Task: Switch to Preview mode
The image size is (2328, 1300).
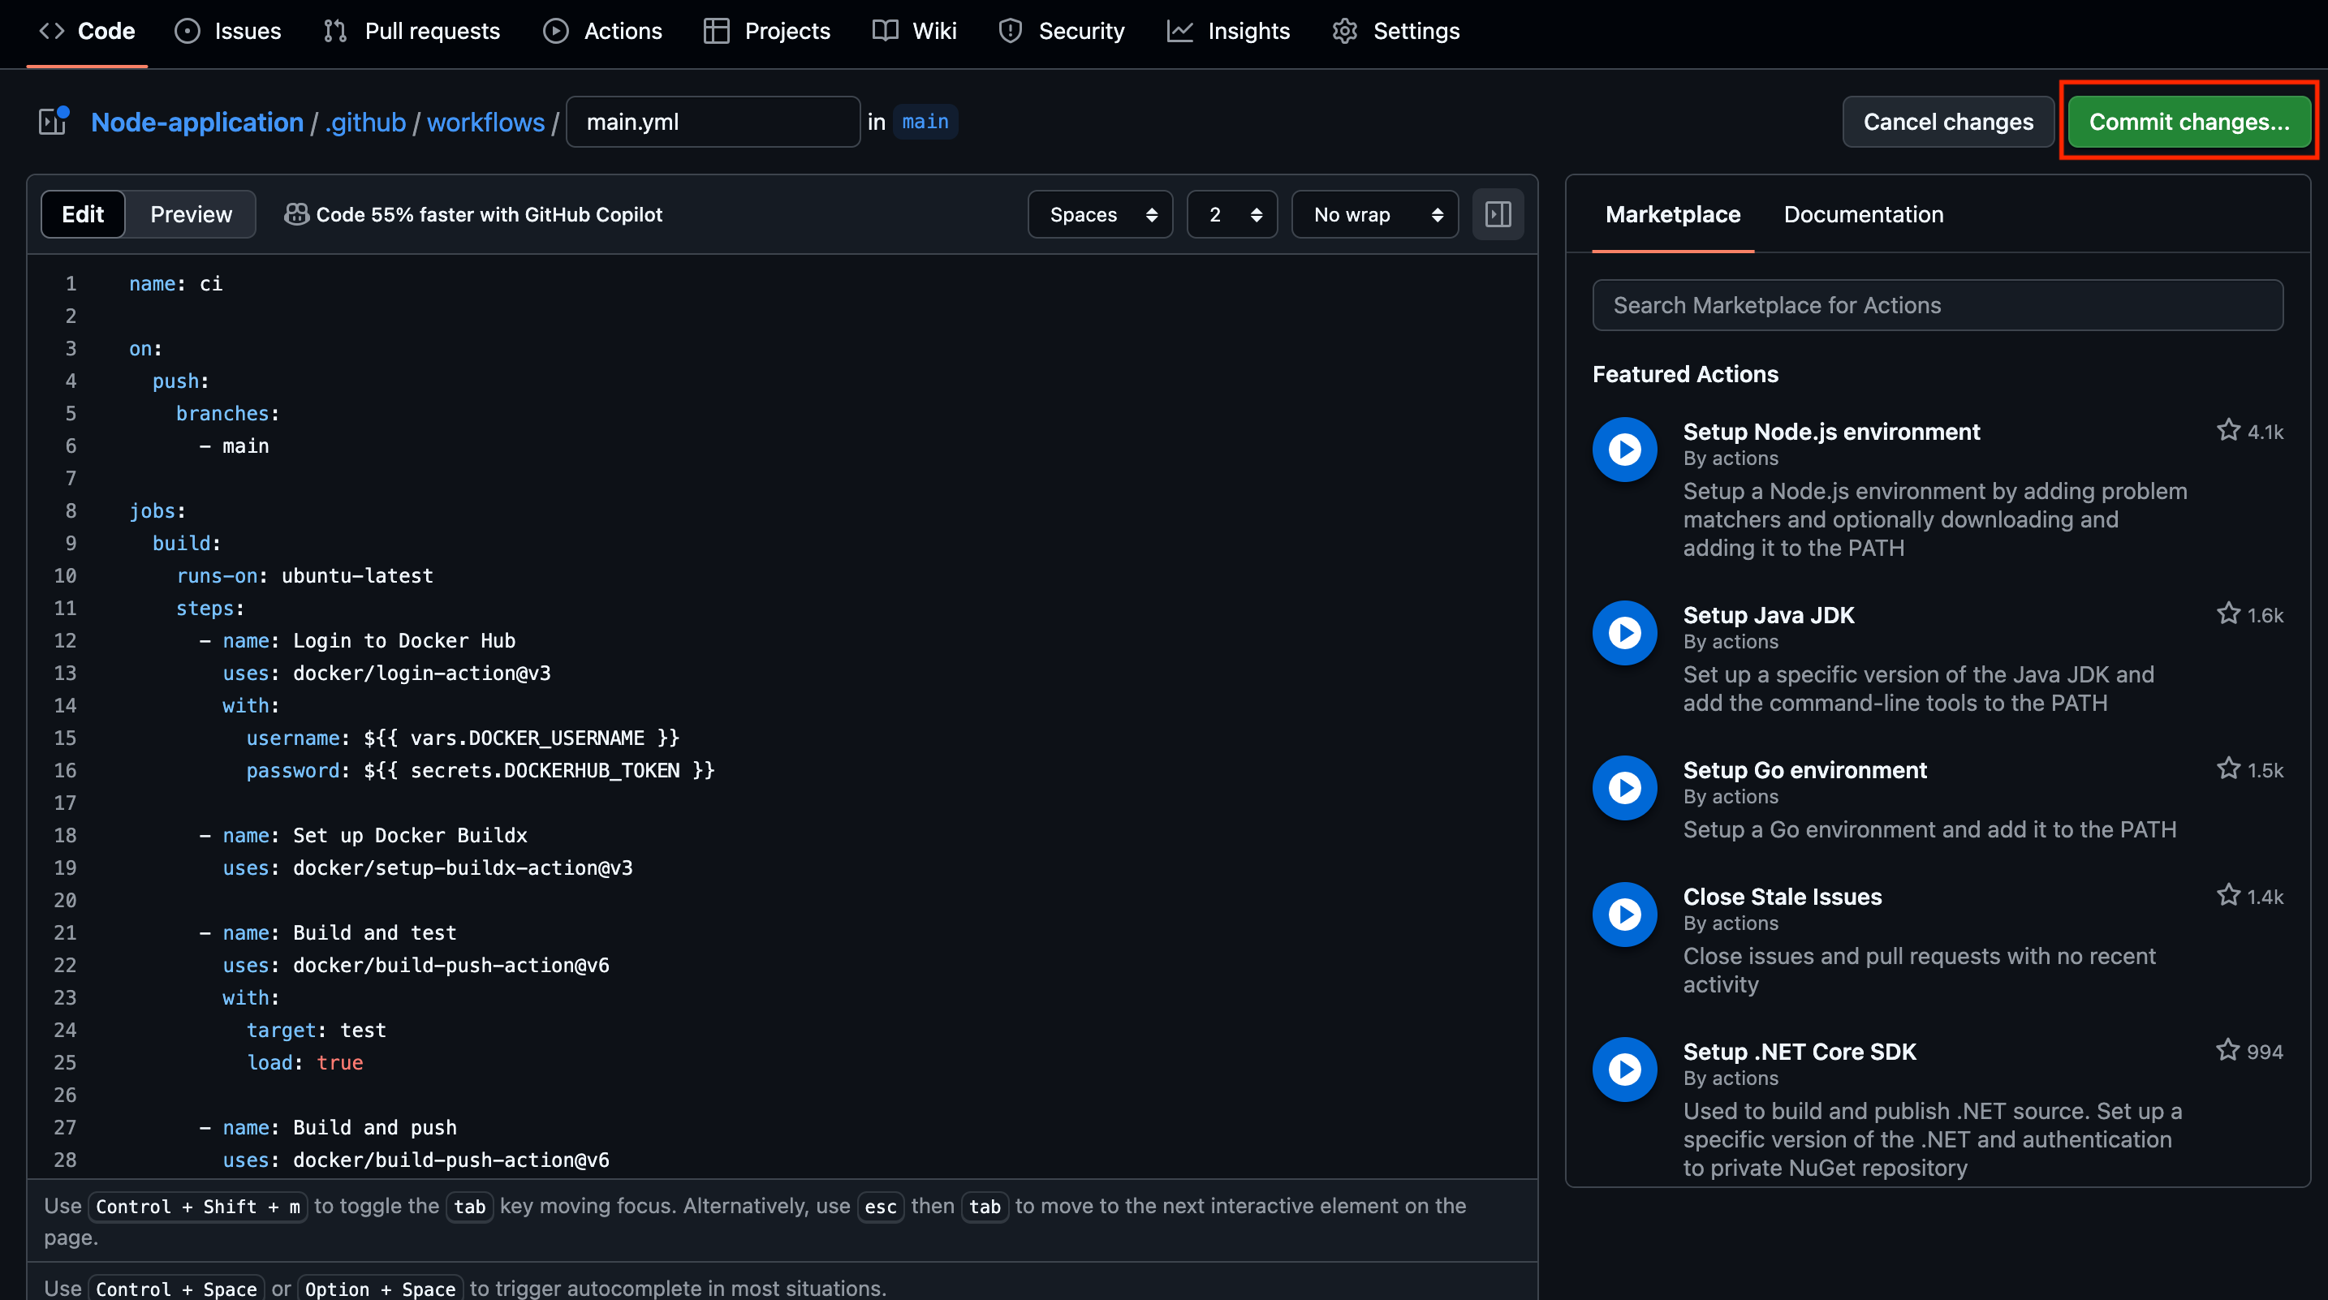Action: pyautogui.click(x=191, y=214)
